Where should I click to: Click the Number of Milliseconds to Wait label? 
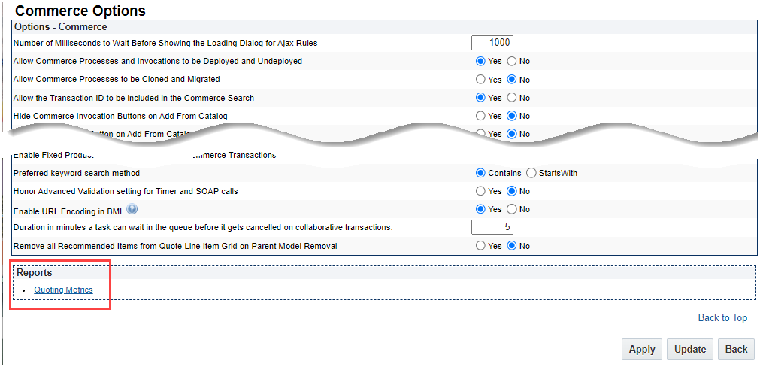[165, 43]
